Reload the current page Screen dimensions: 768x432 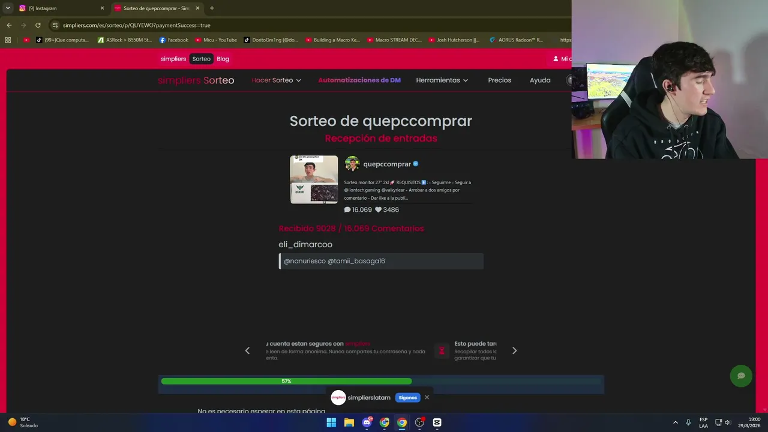(38, 25)
